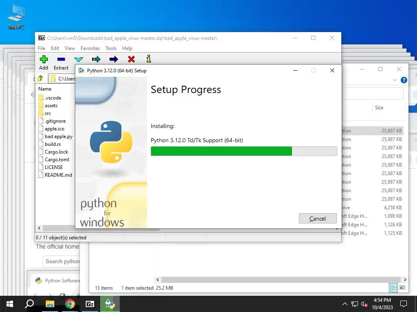Open the Tools menu in 7-Zip
This screenshot has width=417, height=312.
pos(111,48)
